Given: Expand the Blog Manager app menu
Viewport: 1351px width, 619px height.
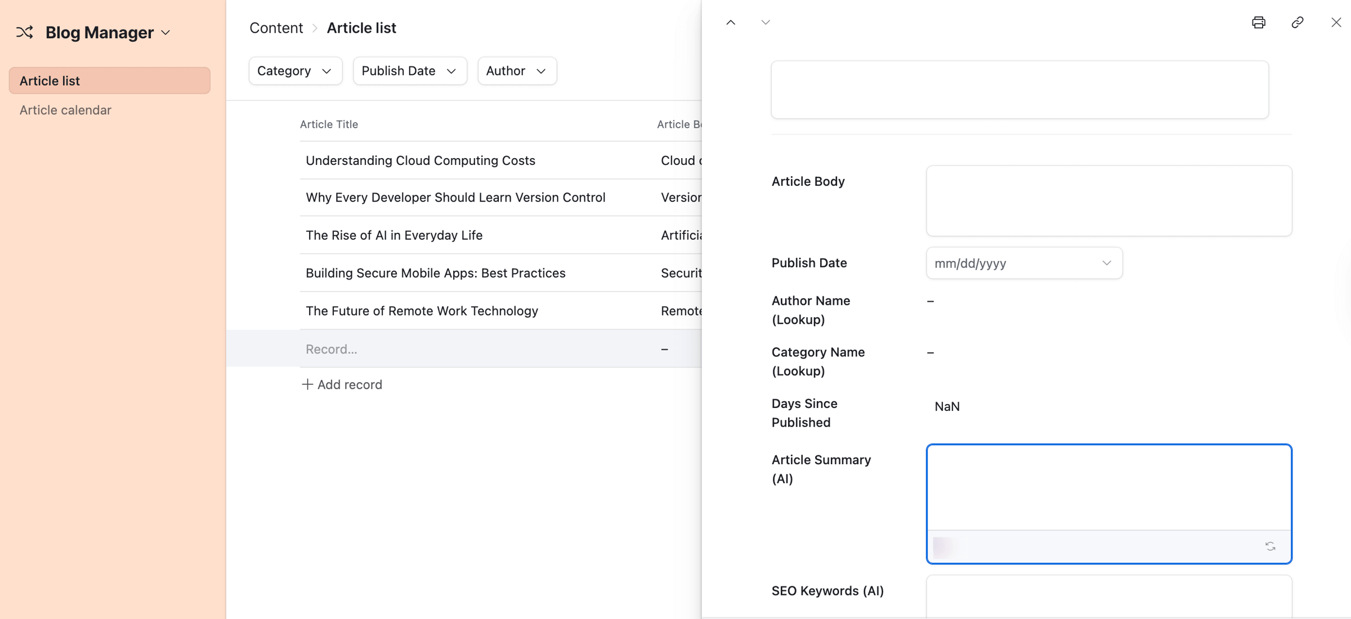Looking at the screenshot, I should 166,33.
